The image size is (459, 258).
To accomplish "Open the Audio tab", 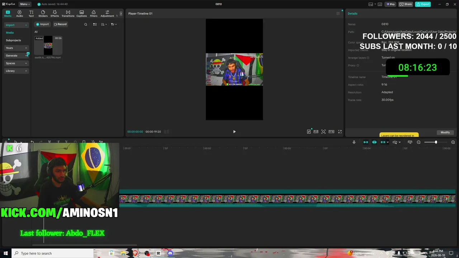I will (x=19, y=14).
